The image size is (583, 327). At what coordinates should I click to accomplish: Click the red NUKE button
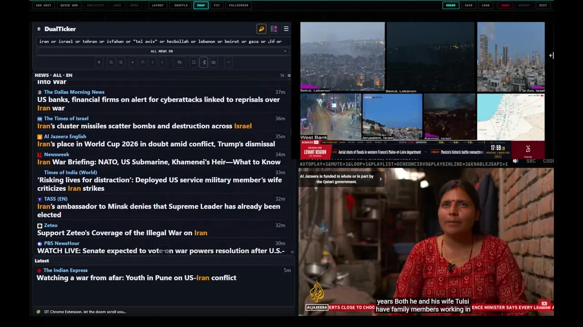(x=505, y=5)
